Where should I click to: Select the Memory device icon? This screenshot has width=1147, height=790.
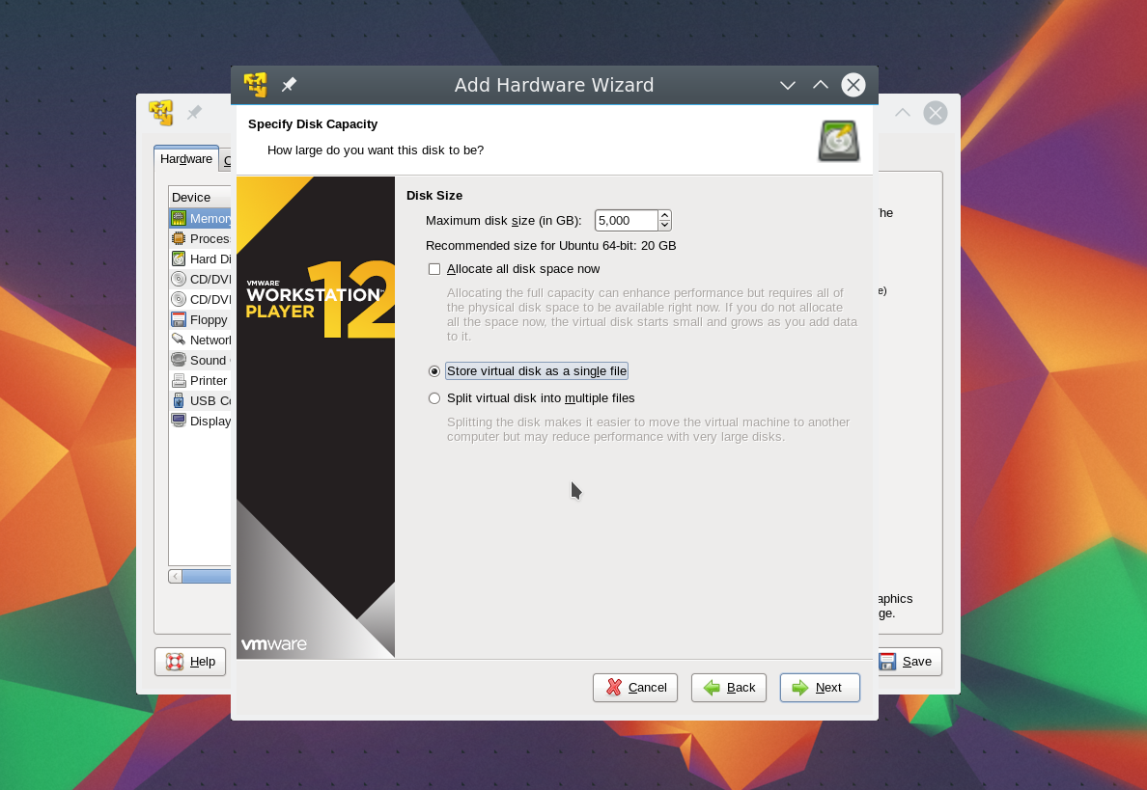pos(179,219)
